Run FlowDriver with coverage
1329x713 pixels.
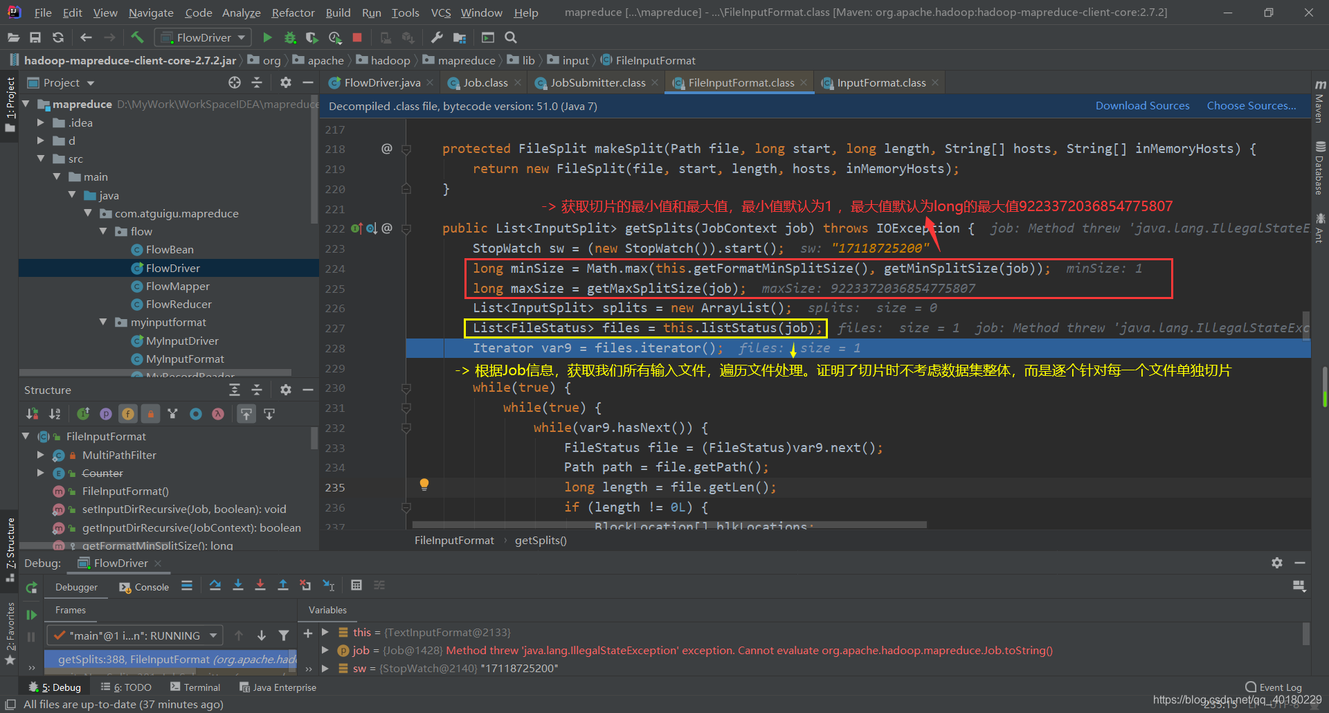click(x=312, y=37)
